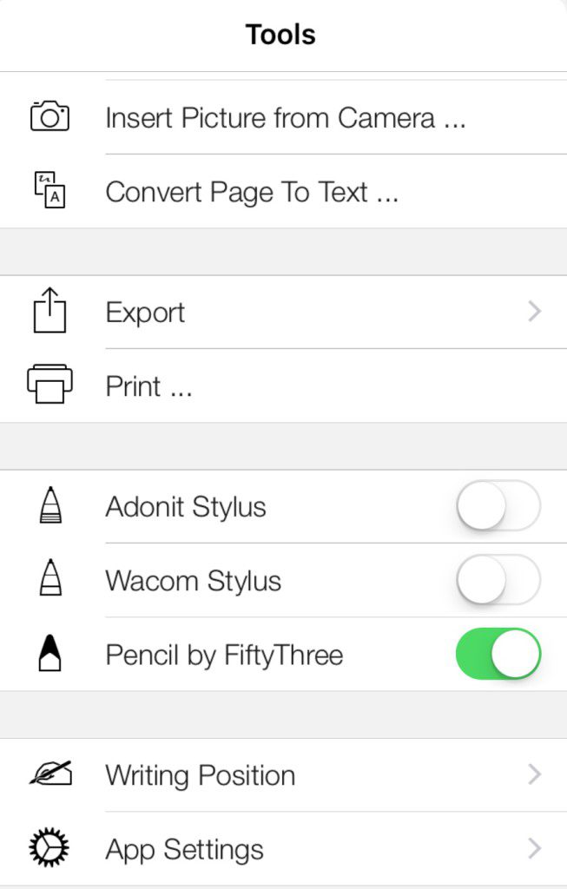Disable the Pencil by FiftyThree switch
Image resolution: width=567 pixels, height=889 pixels.
pos(498,654)
